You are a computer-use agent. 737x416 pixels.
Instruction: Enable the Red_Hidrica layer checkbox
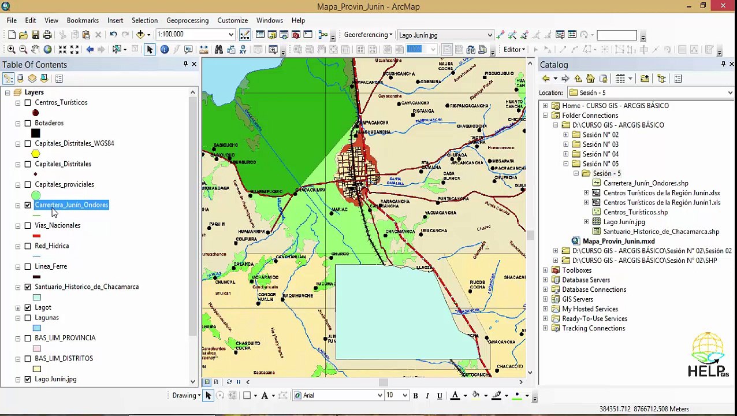tap(28, 246)
